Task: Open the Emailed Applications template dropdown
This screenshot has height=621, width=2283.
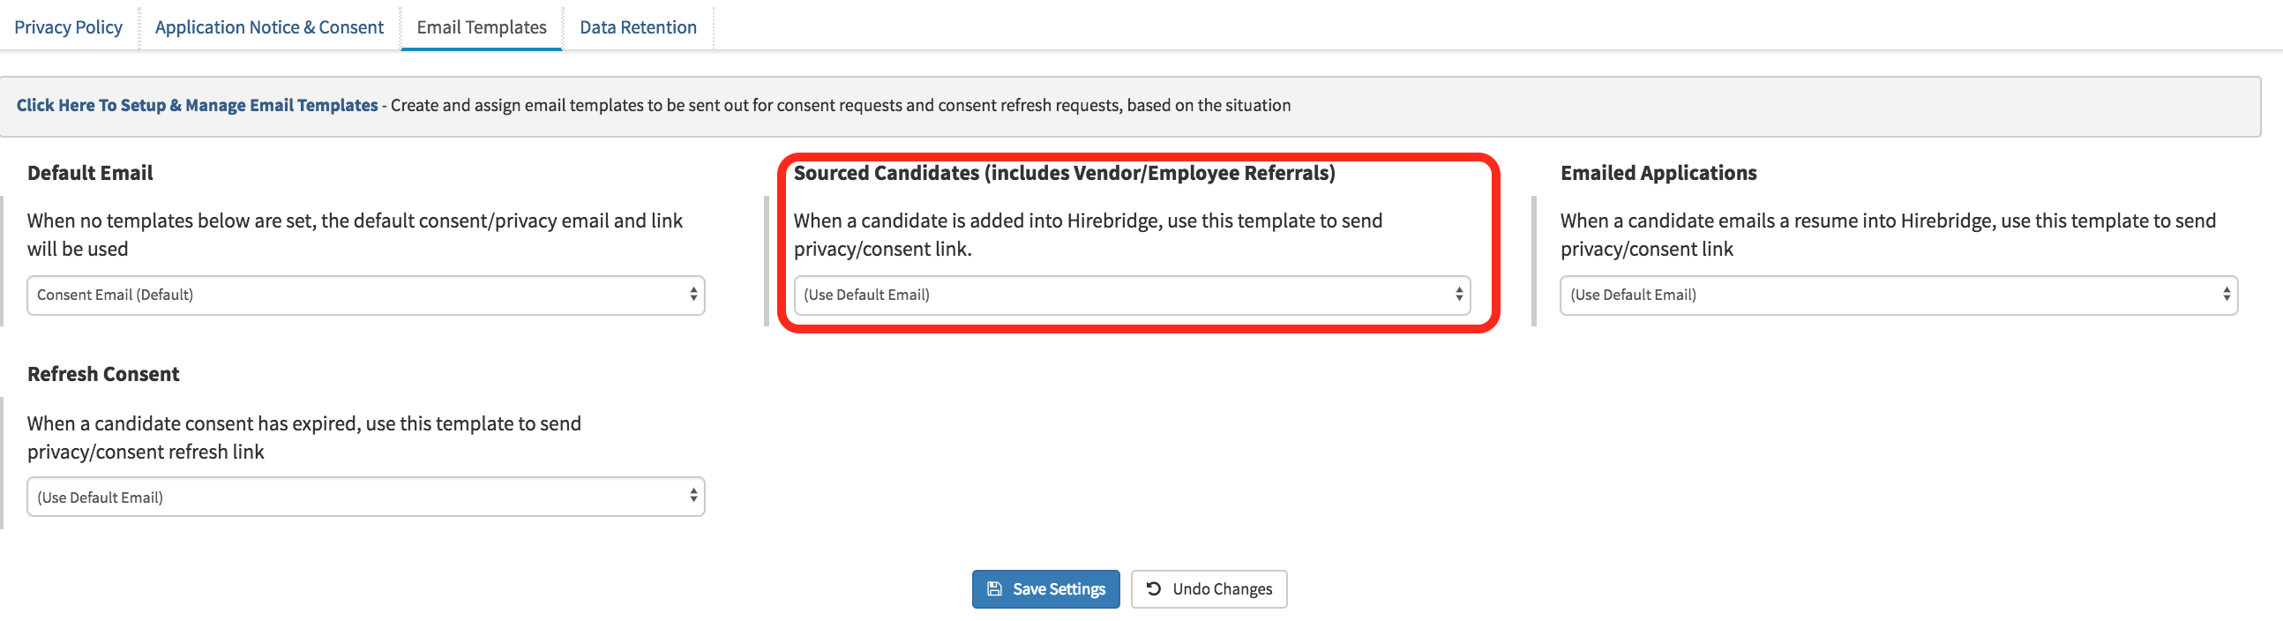Action: [x=1897, y=295]
